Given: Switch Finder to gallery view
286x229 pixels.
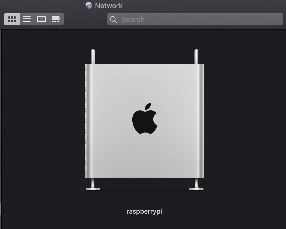Looking at the screenshot, I should point(56,19).
